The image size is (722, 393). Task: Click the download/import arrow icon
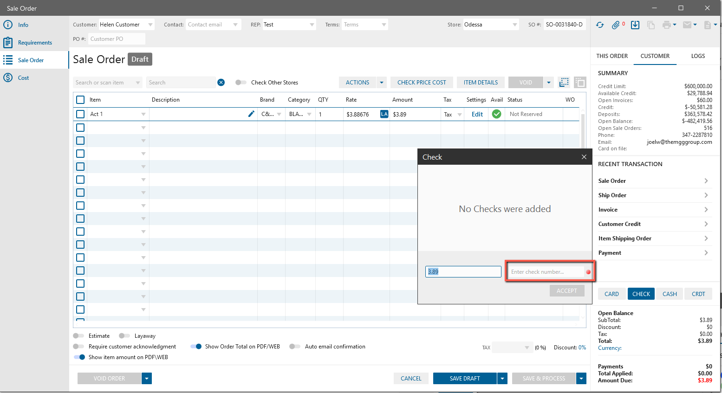(635, 25)
